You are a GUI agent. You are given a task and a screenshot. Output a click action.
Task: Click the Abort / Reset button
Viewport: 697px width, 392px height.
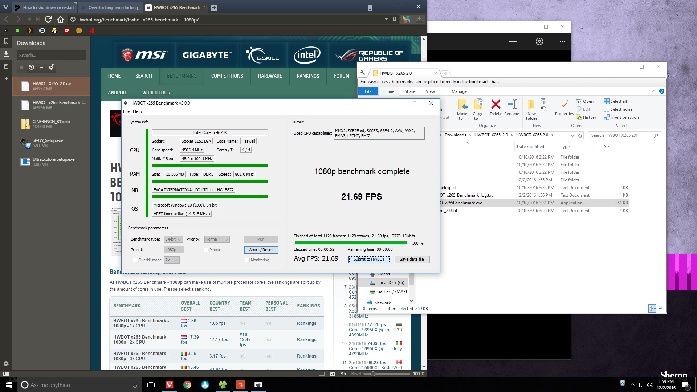261,250
